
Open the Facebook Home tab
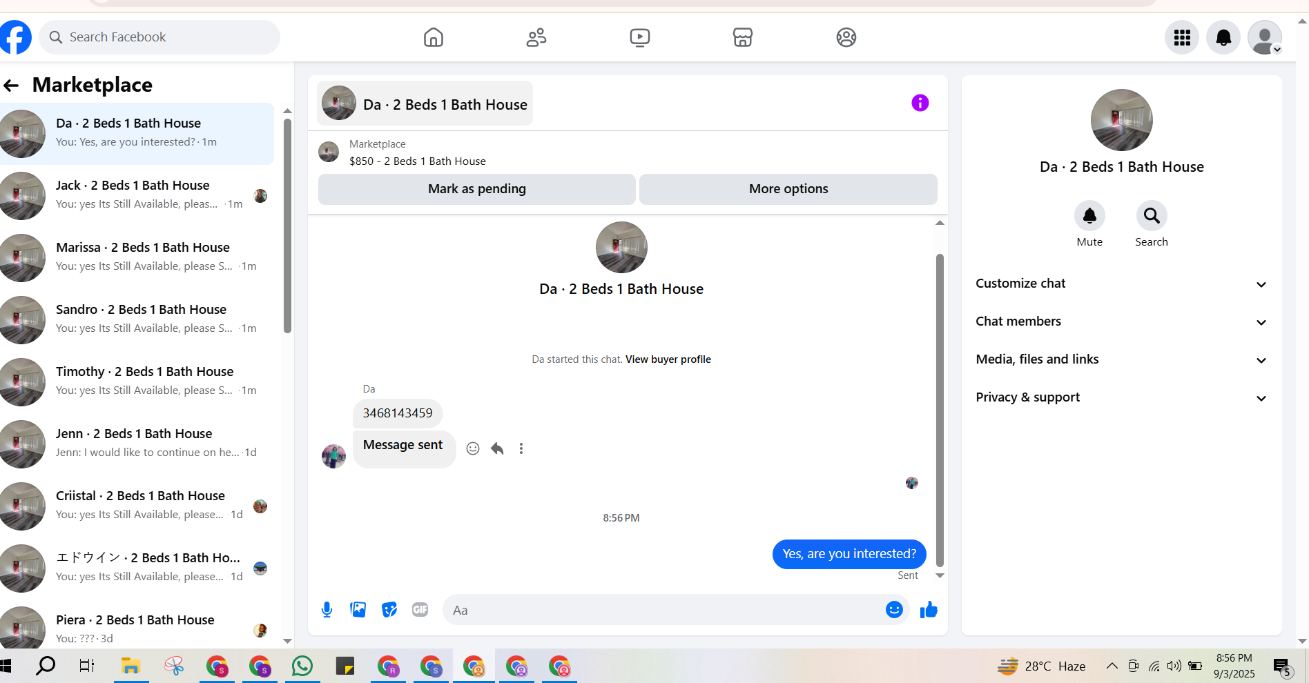(x=434, y=37)
